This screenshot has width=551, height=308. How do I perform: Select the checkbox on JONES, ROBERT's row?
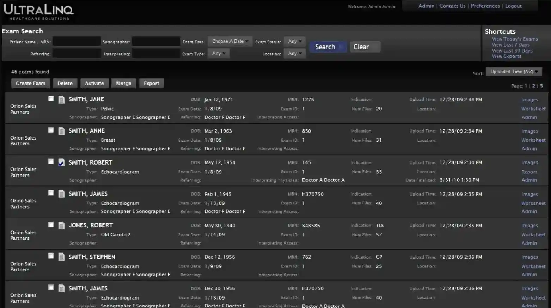pyautogui.click(x=51, y=224)
